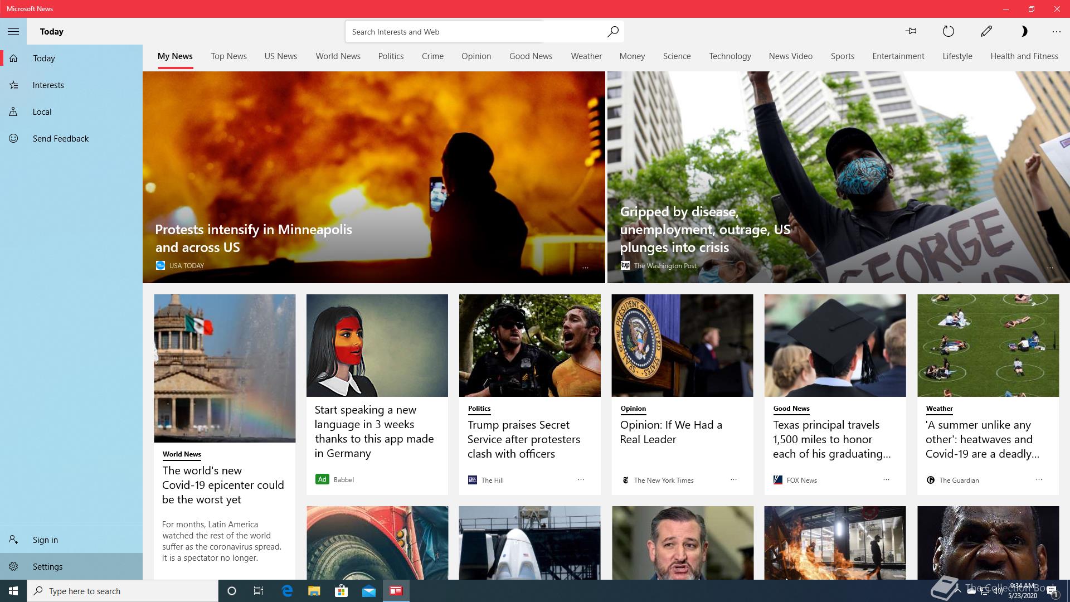Open the presidential seal photo thumbnail
Viewport: 1070px width, 602px height.
(x=682, y=346)
